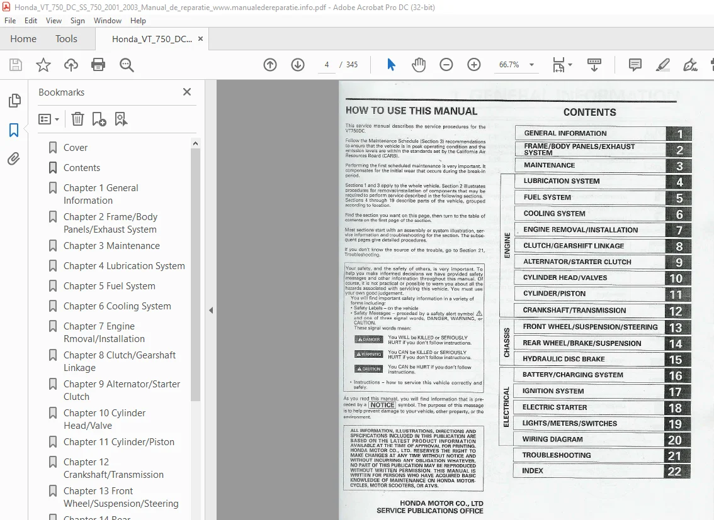The image size is (714, 520).
Task: Print the document with the printer icon
Action: [98, 65]
